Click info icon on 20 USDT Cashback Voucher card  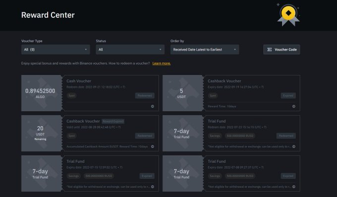tap(152, 147)
